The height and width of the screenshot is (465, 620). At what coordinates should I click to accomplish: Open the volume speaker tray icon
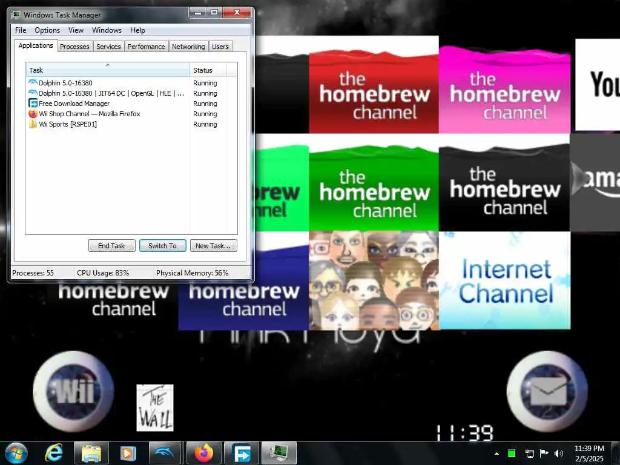559,453
